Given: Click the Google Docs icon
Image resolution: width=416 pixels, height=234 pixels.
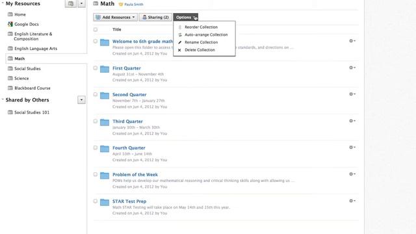Looking at the screenshot, I should pyautogui.click(x=10, y=24).
